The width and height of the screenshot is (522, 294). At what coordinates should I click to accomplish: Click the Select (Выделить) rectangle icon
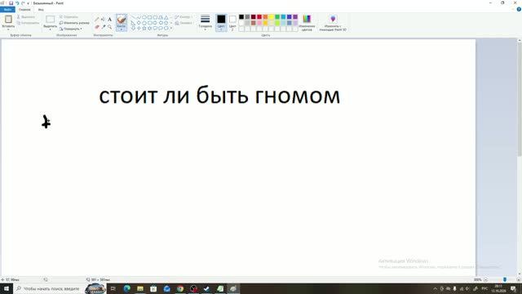coord(51,20)
